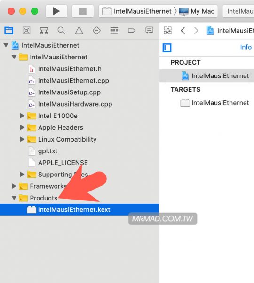This screenshot has width=254, height=283.
Task: Close the Xcode window
Action: coord(11,11)
